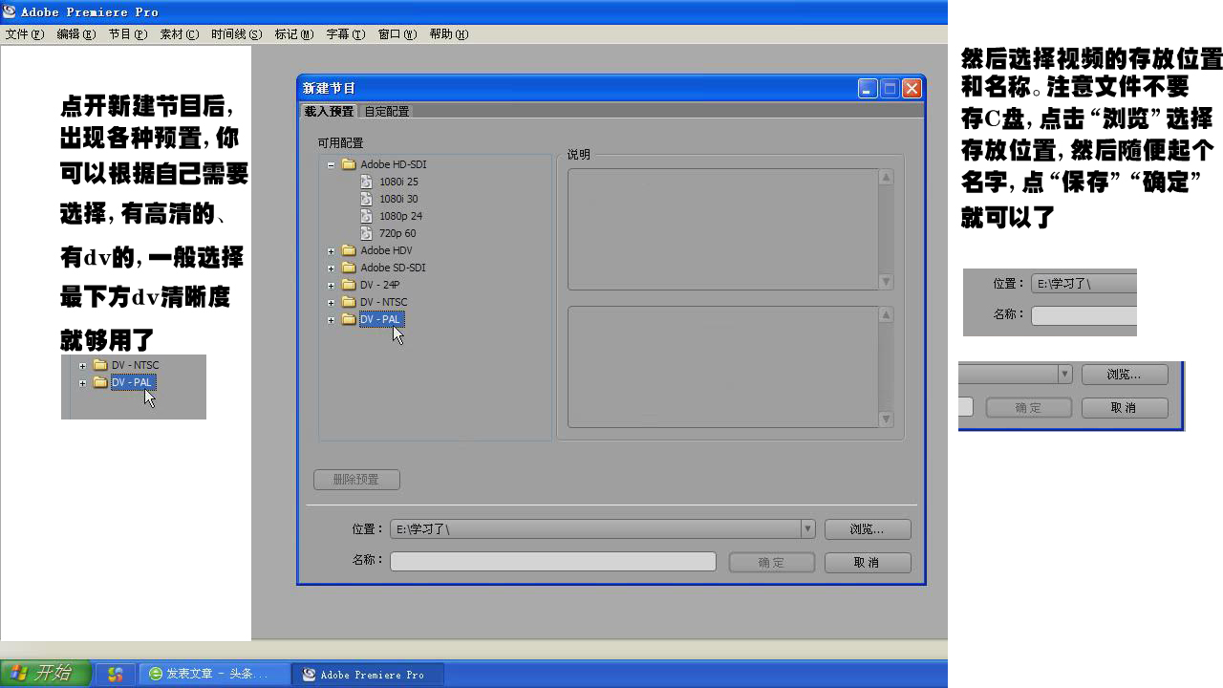The image size is (1223, 688).
Task: Select the Adobe SD-SDI preset folder label
Action: point(393,268)
